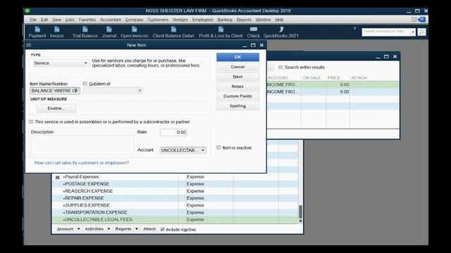The width and height of the screenshot is (451, 253).
Task: Open the Journal toolbar icon
Action: tap(109, 32)
